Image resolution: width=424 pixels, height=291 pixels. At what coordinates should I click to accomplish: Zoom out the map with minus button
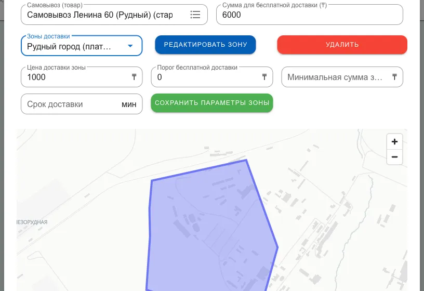pos(394,157)
